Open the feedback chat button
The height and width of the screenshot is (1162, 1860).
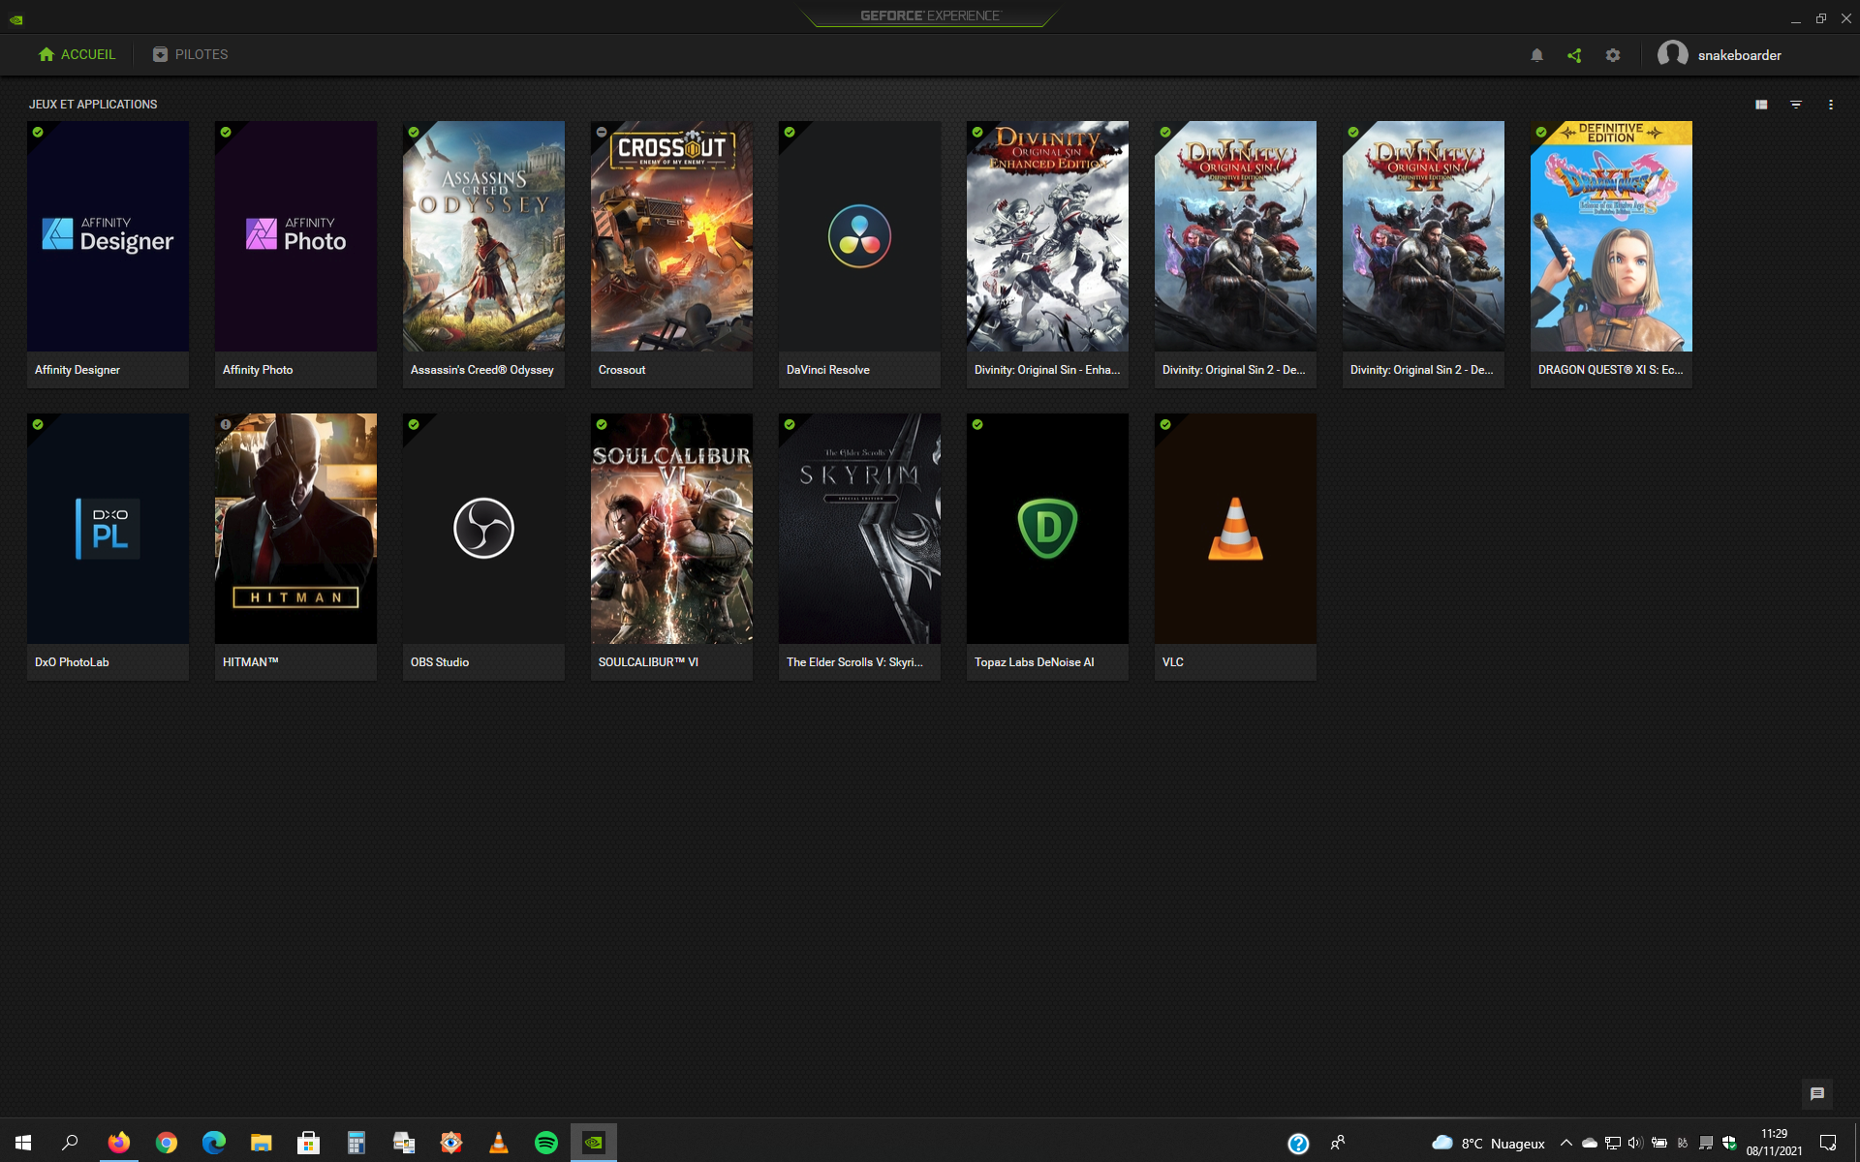point(1817,1093)
